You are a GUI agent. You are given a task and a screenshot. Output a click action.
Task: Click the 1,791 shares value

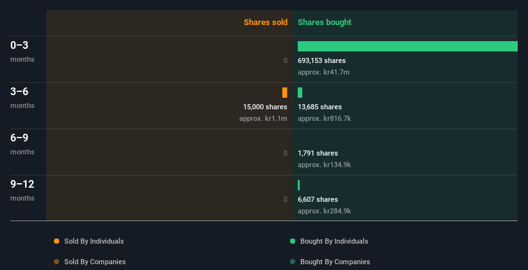(318, 153)
